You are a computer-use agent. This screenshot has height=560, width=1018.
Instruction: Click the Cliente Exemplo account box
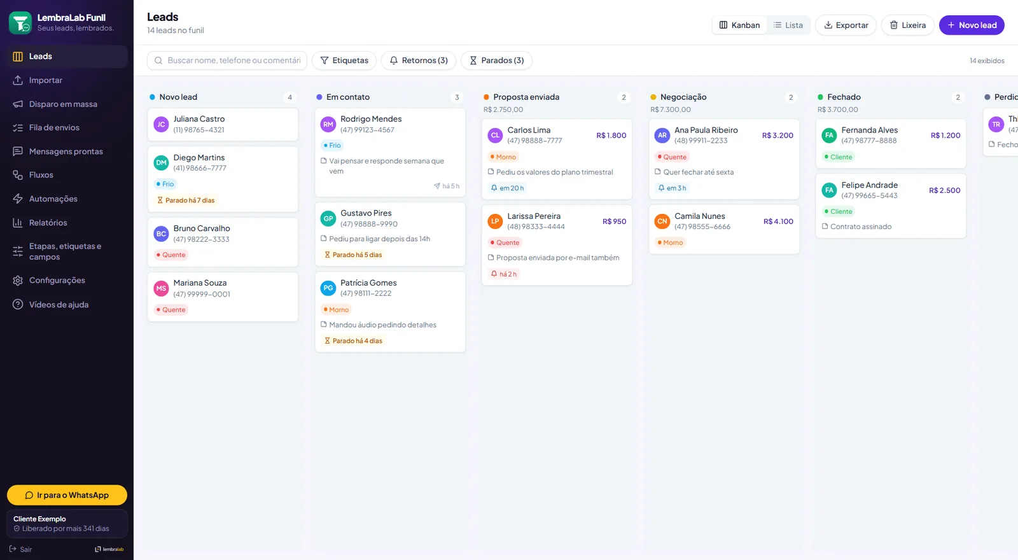67,524
